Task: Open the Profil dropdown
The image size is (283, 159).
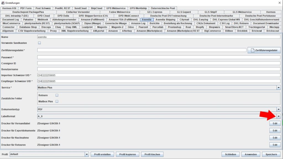Action: 87,154
